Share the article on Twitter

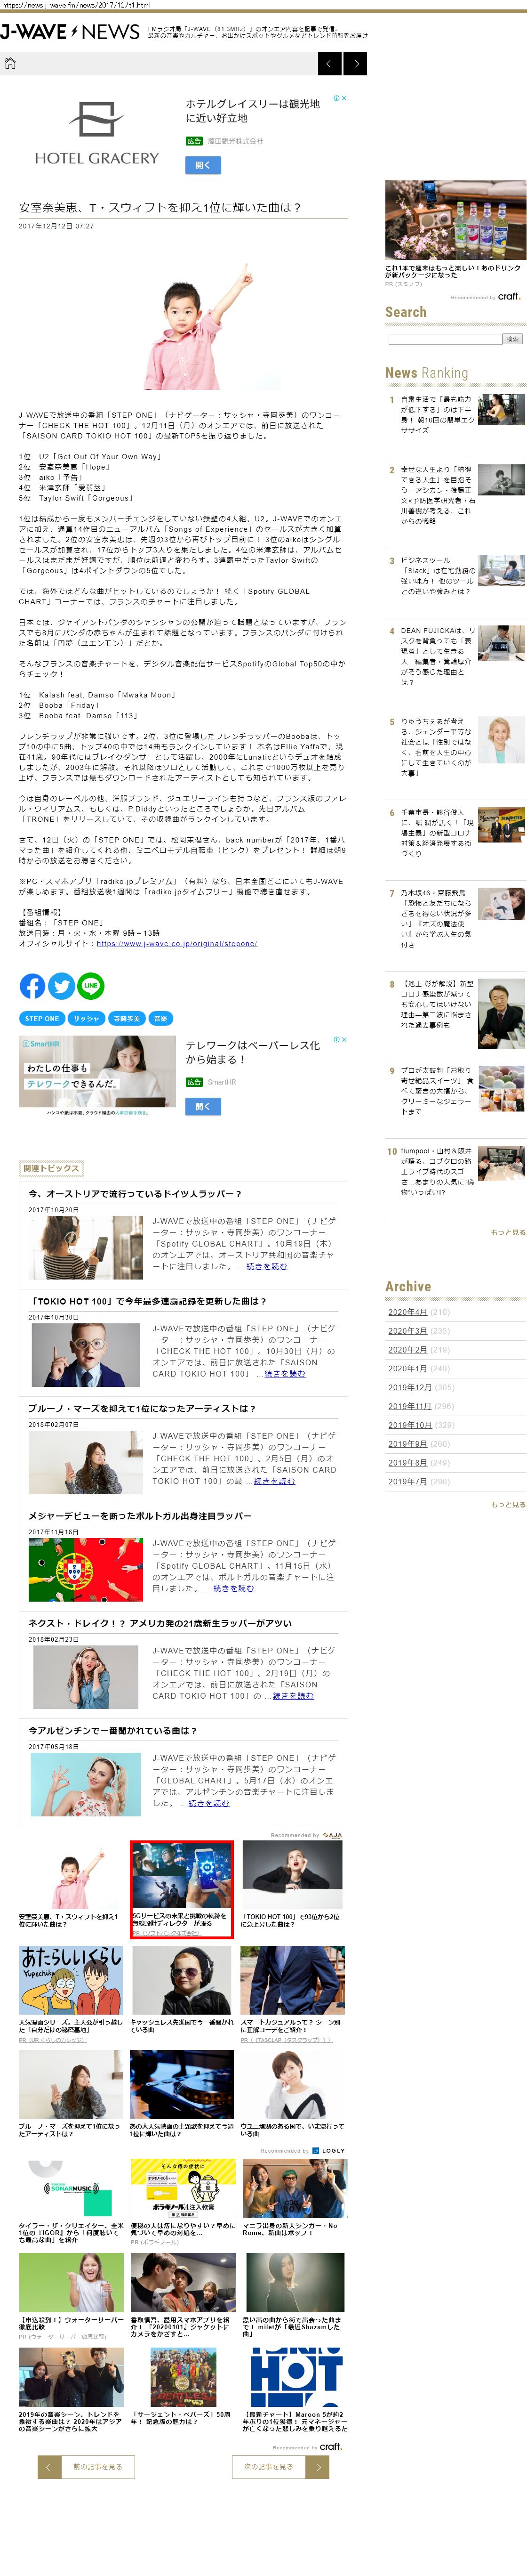[61, 986]
